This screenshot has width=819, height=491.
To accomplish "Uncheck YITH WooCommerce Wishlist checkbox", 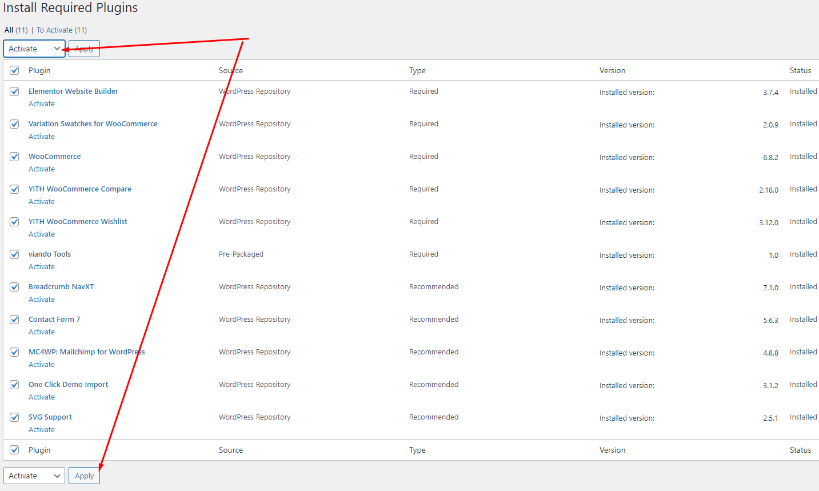I will click(x=14, y=222).
